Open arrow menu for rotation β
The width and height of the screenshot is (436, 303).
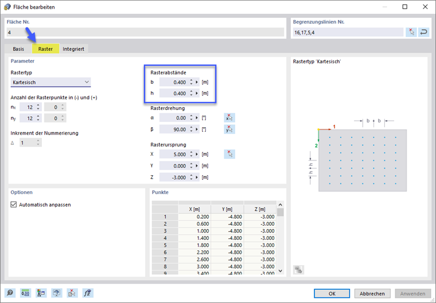click(197, 129)
